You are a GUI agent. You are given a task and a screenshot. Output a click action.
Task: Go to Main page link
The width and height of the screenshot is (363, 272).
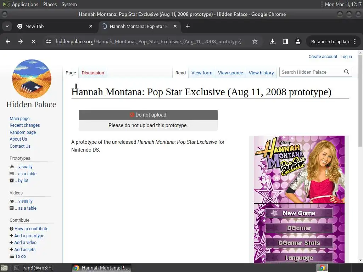[20, 118]
